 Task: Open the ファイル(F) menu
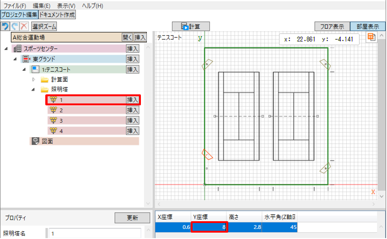tap(15, 6)
